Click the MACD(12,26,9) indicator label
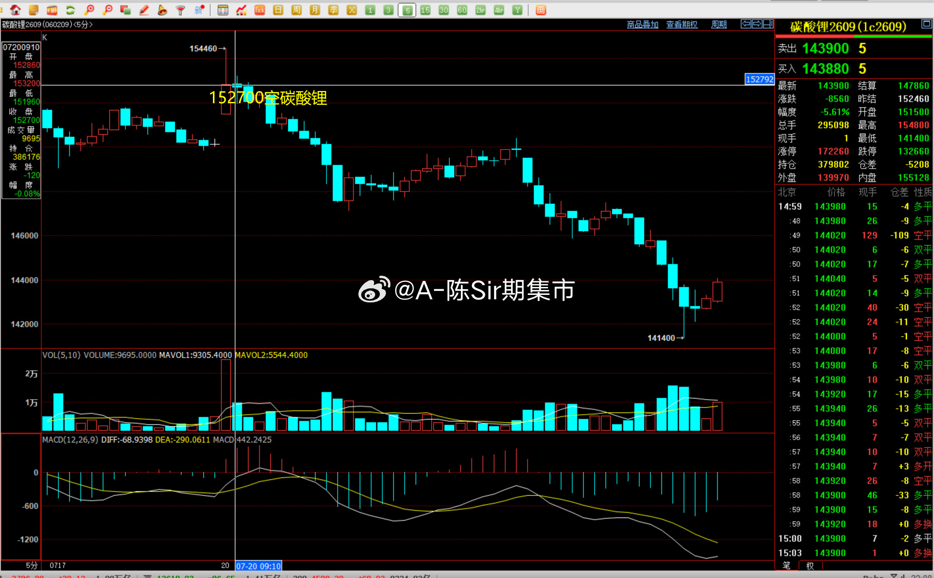934x578 pixels. pos(70,440)
